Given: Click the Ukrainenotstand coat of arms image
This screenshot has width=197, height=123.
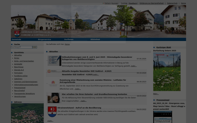Looking at the screenshot, I should (x=52, y=112).
